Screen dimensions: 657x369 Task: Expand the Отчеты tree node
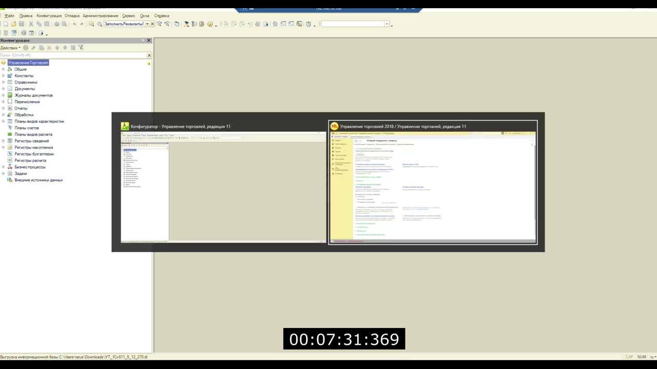[3, 108]
